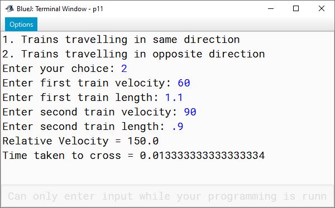The image size is (335, 208).
Task: Minimize the Terminal Window
Action: 271,8
